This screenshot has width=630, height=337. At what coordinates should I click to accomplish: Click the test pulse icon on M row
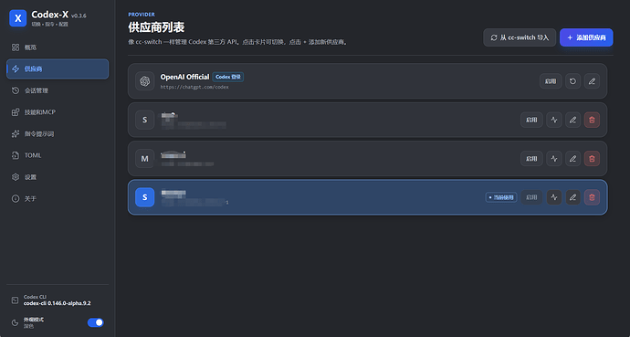click(554, 159)
